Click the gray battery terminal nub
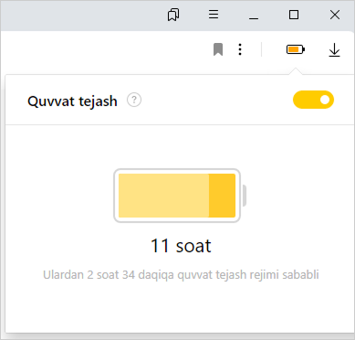This screenshot has height=340, width=355. (x=244, y=196)
